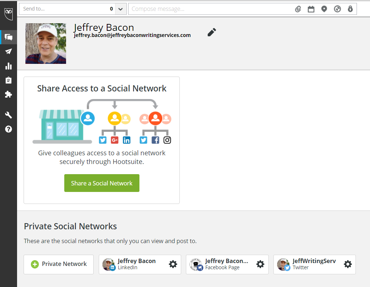Open settings gear for Jeffrey Bacon LinkedIn

[173, 264]
